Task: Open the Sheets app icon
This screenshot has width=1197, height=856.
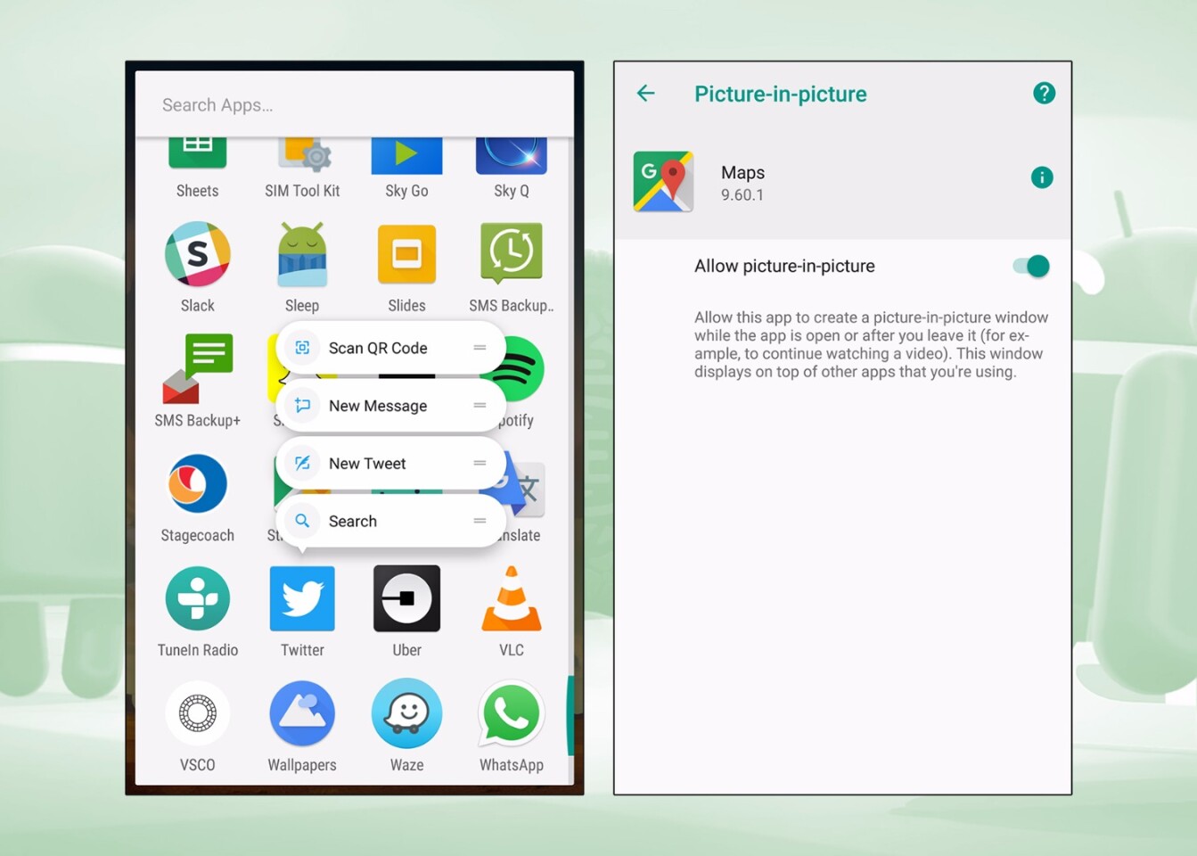Action: [198, 153]
